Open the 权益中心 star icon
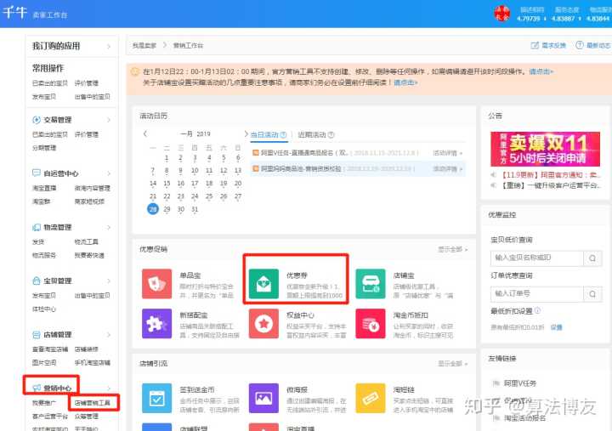The image size is (612, 431). point(263,324)
